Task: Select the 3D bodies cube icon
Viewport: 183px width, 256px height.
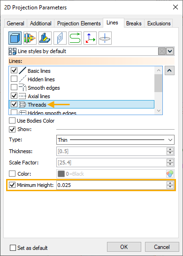Action: tap(15, 38)
